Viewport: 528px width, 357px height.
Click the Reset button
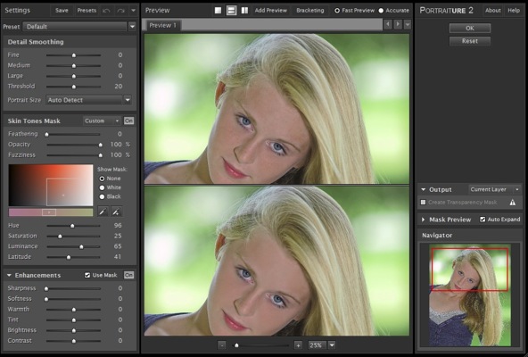(470, 41)
